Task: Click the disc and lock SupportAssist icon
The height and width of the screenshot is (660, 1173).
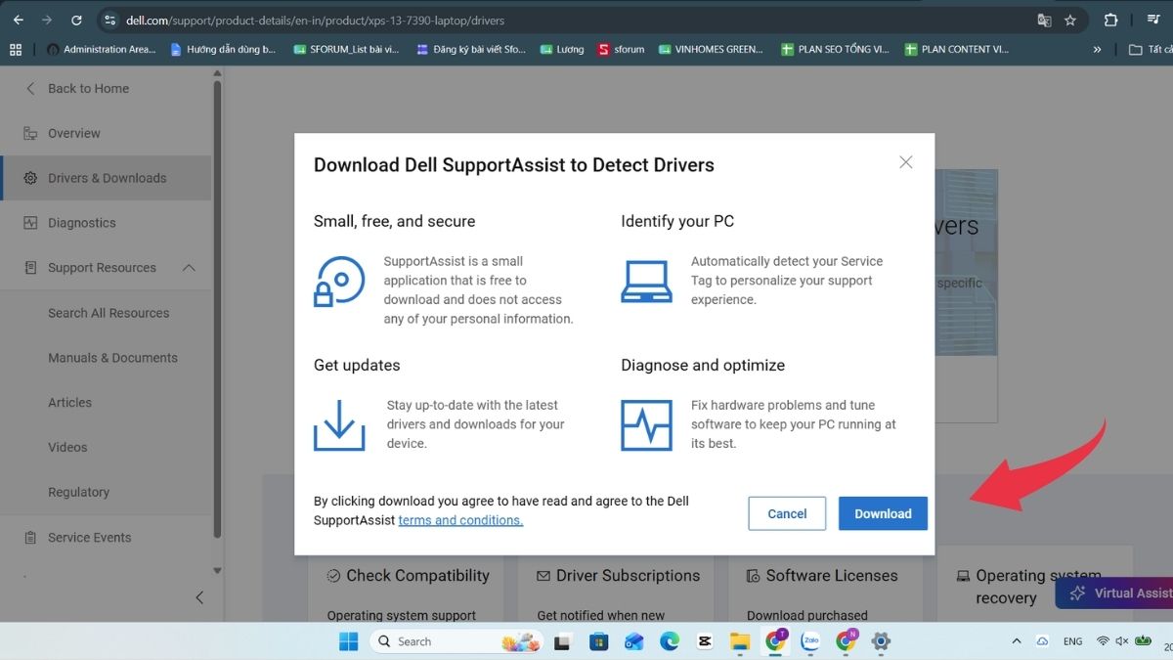Action: (339, 282)
